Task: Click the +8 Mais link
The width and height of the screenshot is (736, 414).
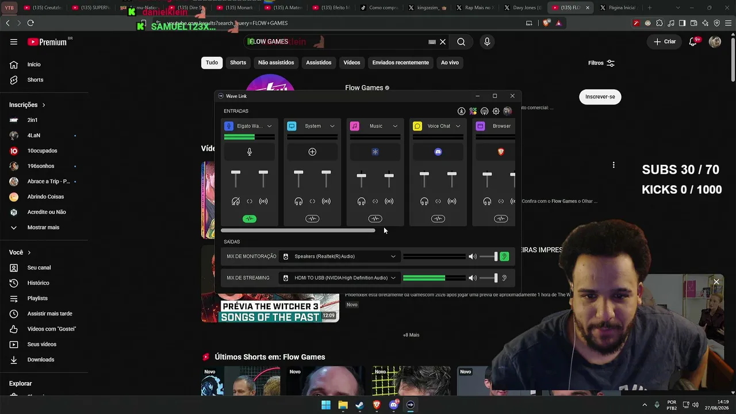Action: pyautogui.click(x=411, y=335)
